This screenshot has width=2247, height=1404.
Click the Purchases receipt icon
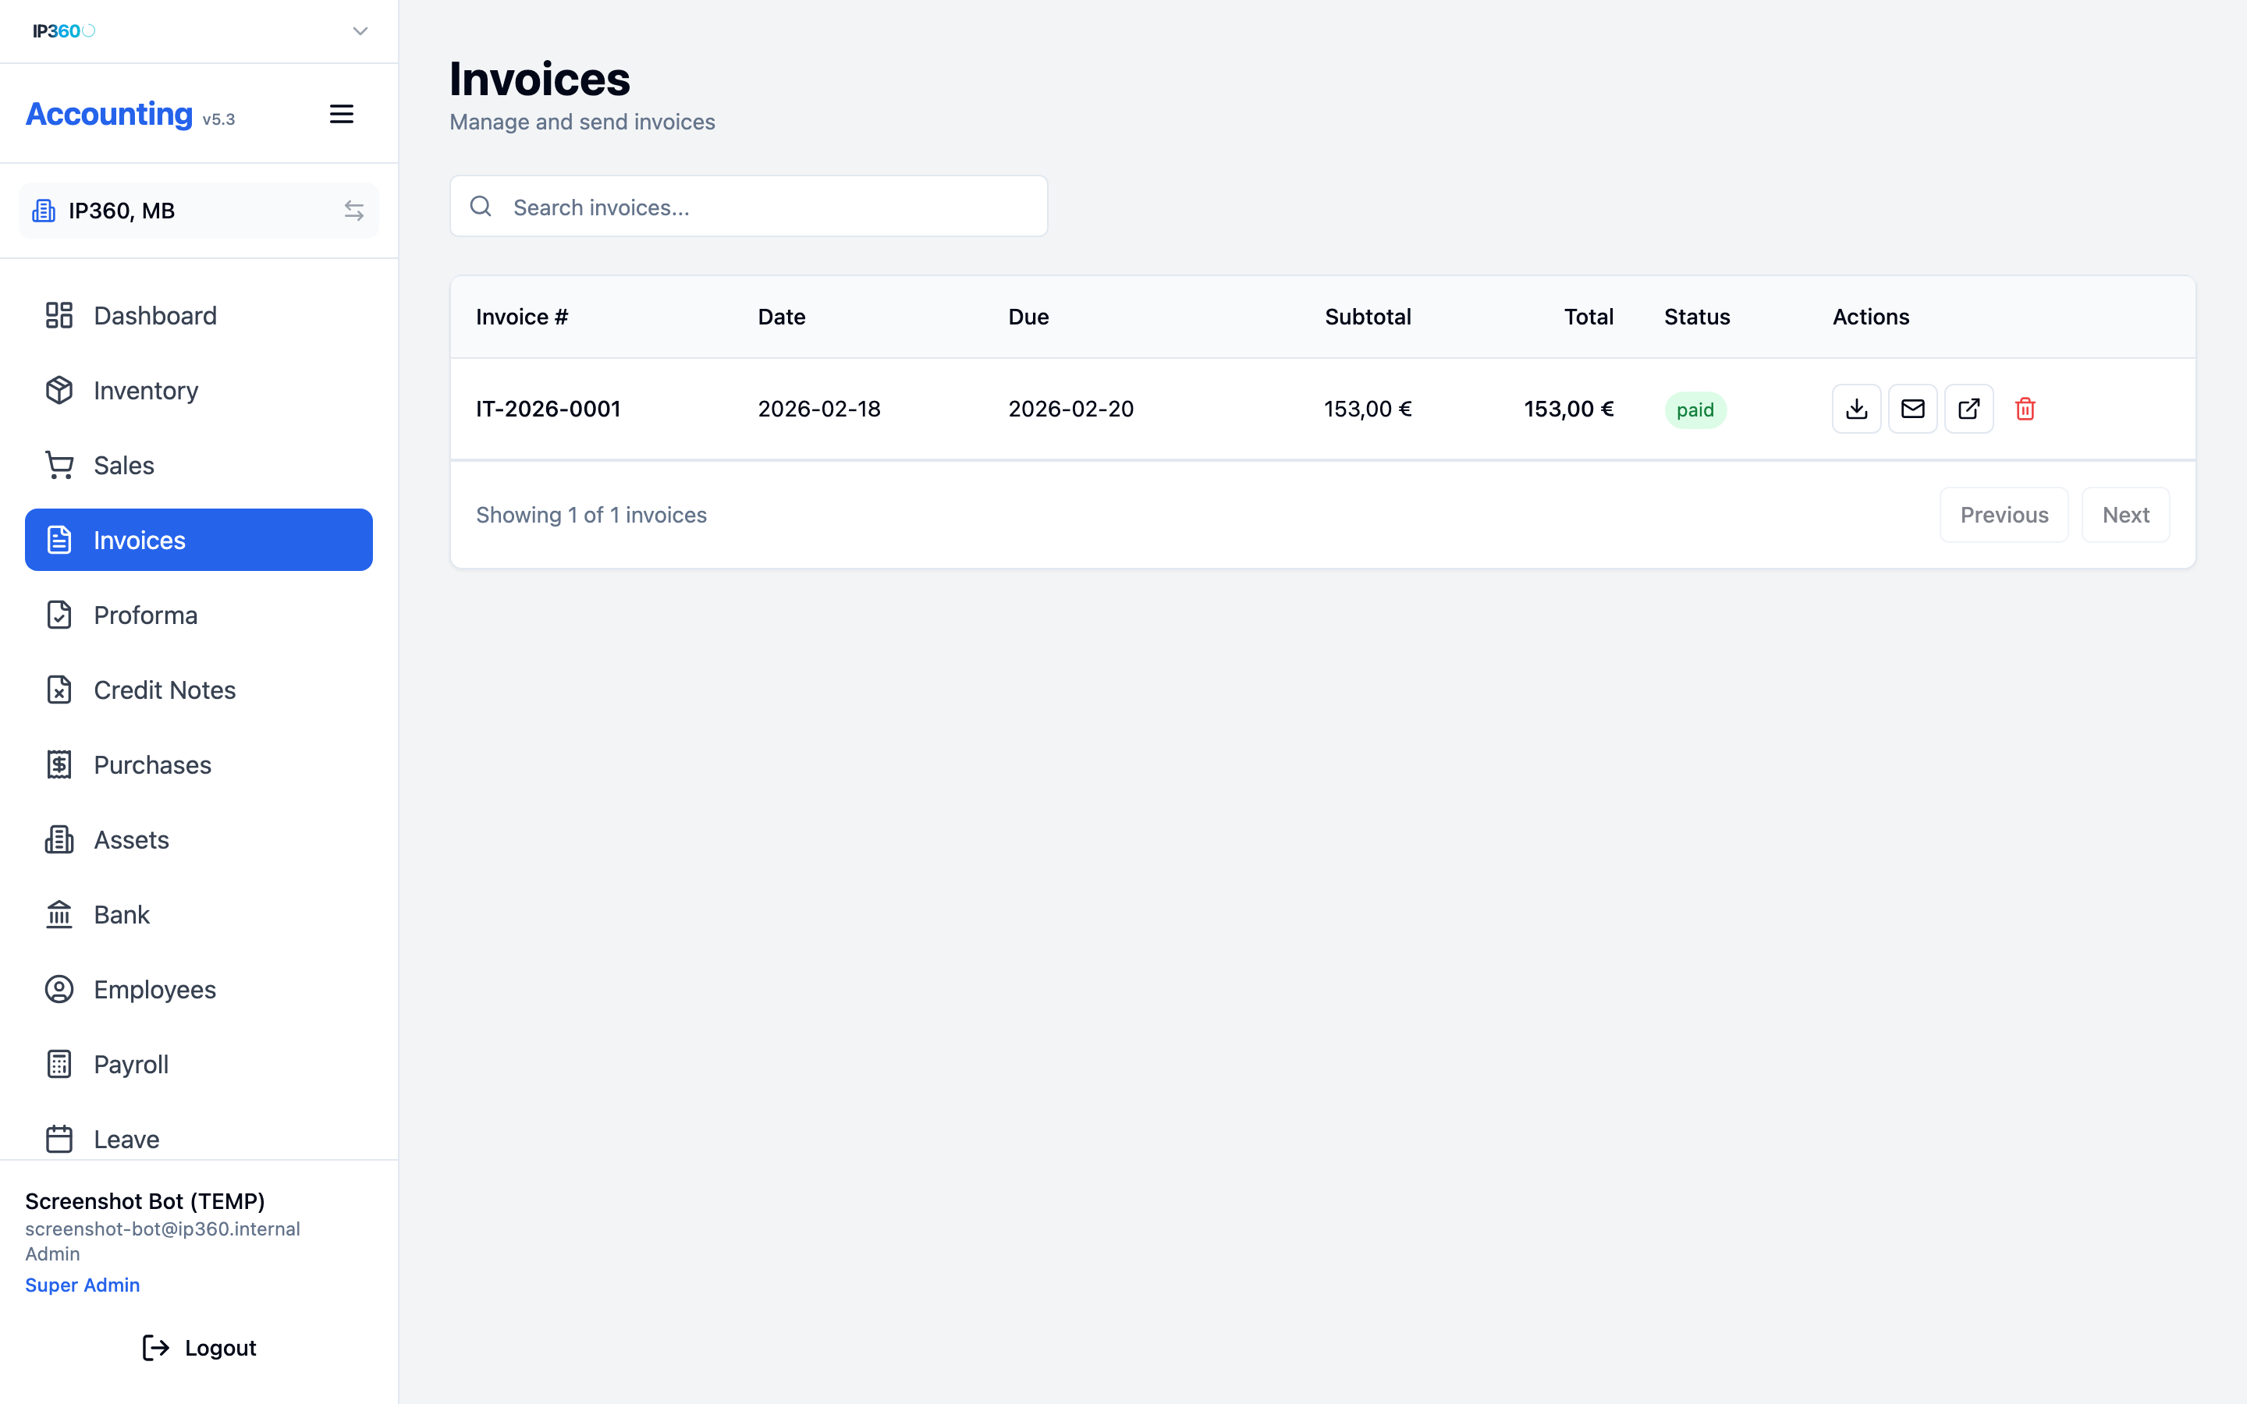click(59, 764)
